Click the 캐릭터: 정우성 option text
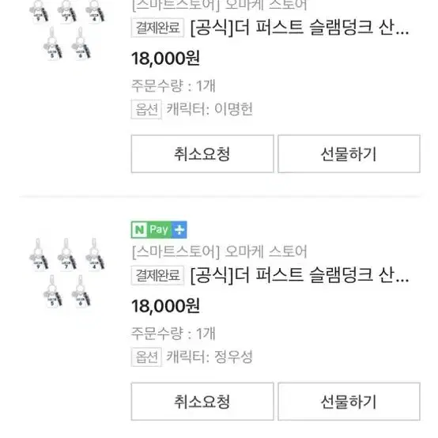This screenshot has width=438, height=438. (210, 357)
